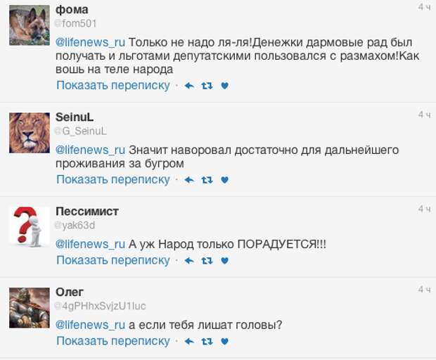This screenshot has height=360, width=436.
Task: Reply to фома's tweet
Action: tap(188, 86)
